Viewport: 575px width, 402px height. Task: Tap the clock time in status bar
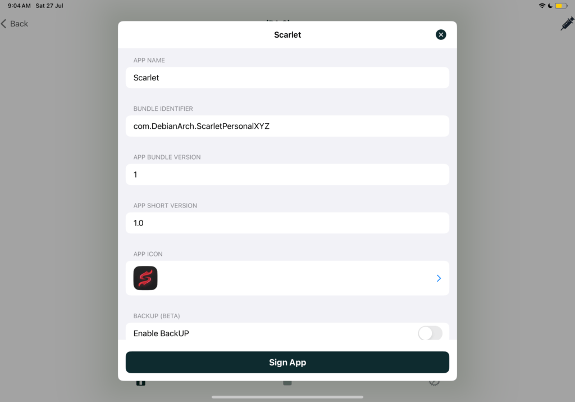(x=19, y=6)
